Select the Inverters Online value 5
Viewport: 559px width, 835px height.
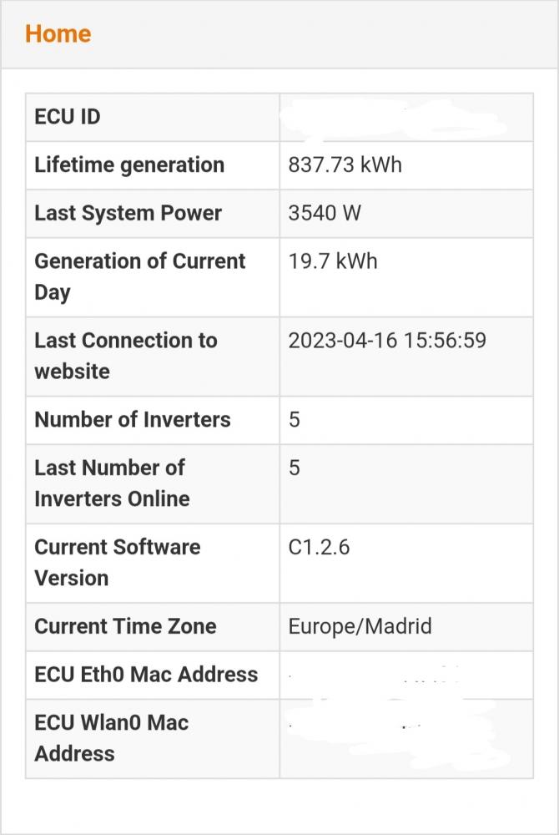(x=295, y=468)
